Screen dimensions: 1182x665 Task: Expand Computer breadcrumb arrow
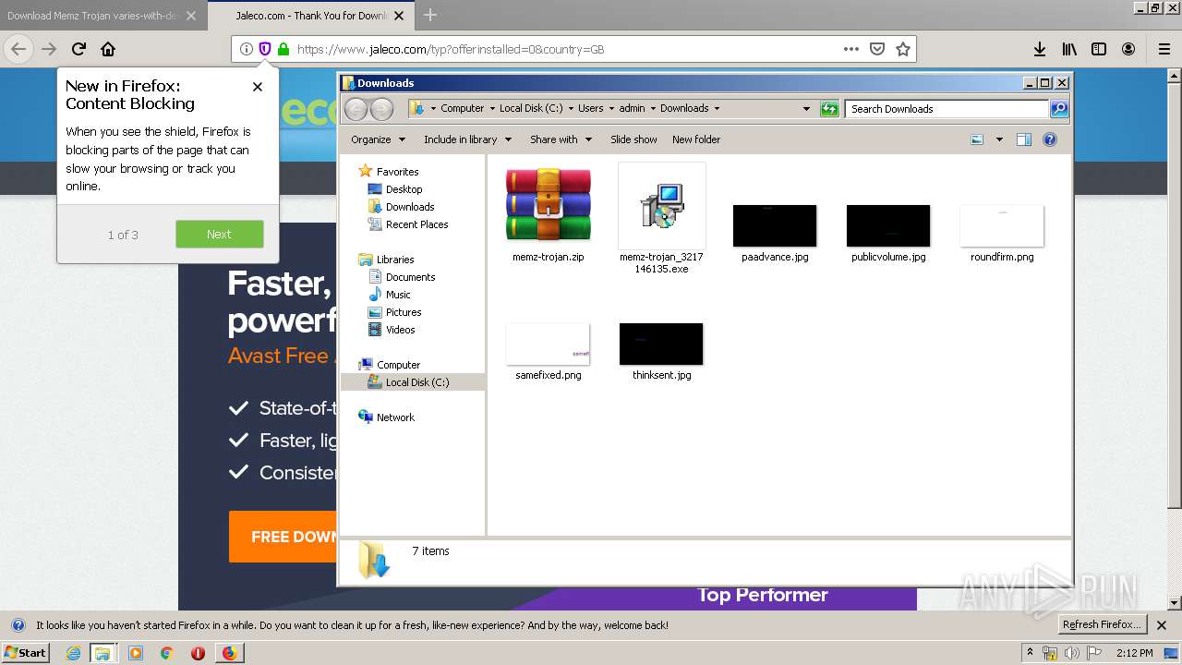[492, 108]
